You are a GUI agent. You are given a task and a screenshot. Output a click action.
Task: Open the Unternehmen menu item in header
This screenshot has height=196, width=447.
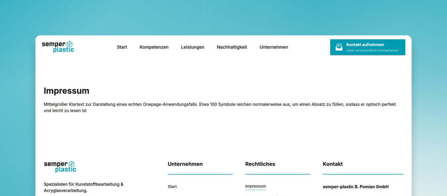point(274,47)
